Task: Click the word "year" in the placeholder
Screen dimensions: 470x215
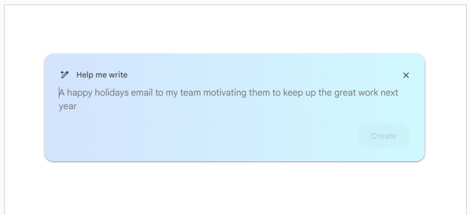Action: pyautogui.click(x=68, y=106)
